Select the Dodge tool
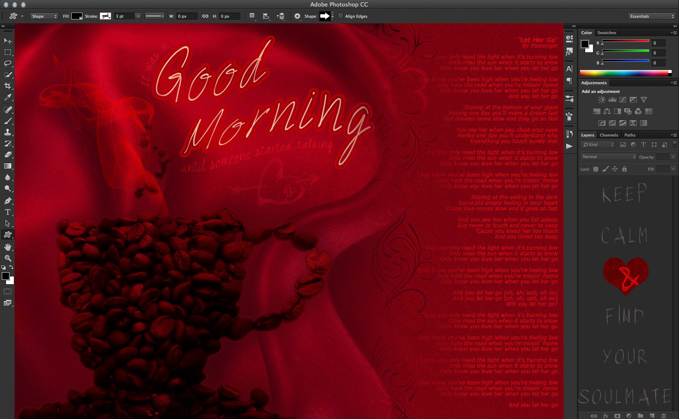The image size is (679, 419). [x=8, y=188]
